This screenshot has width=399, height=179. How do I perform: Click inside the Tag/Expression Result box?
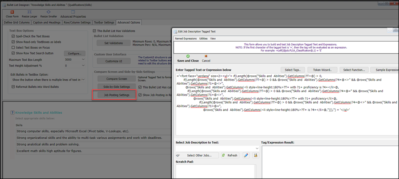point(330,162)
